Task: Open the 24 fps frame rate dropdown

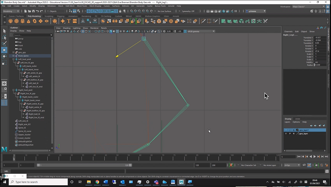Action: (292, 165)
